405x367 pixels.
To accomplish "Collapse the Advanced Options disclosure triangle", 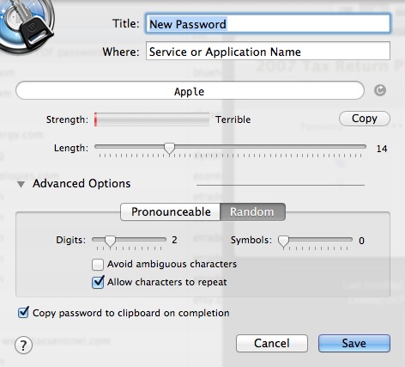I will click(x=21, y=184).
